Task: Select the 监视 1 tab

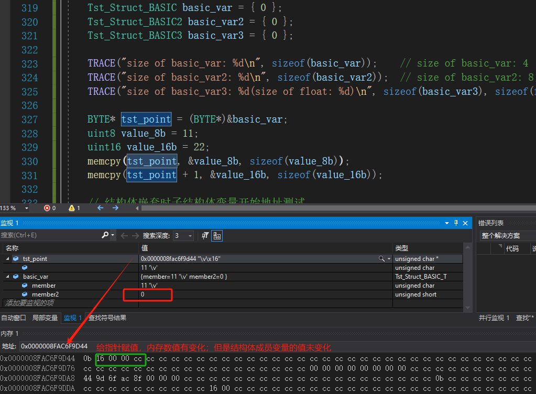Action: pyautogui.click(x=72, y=318)
